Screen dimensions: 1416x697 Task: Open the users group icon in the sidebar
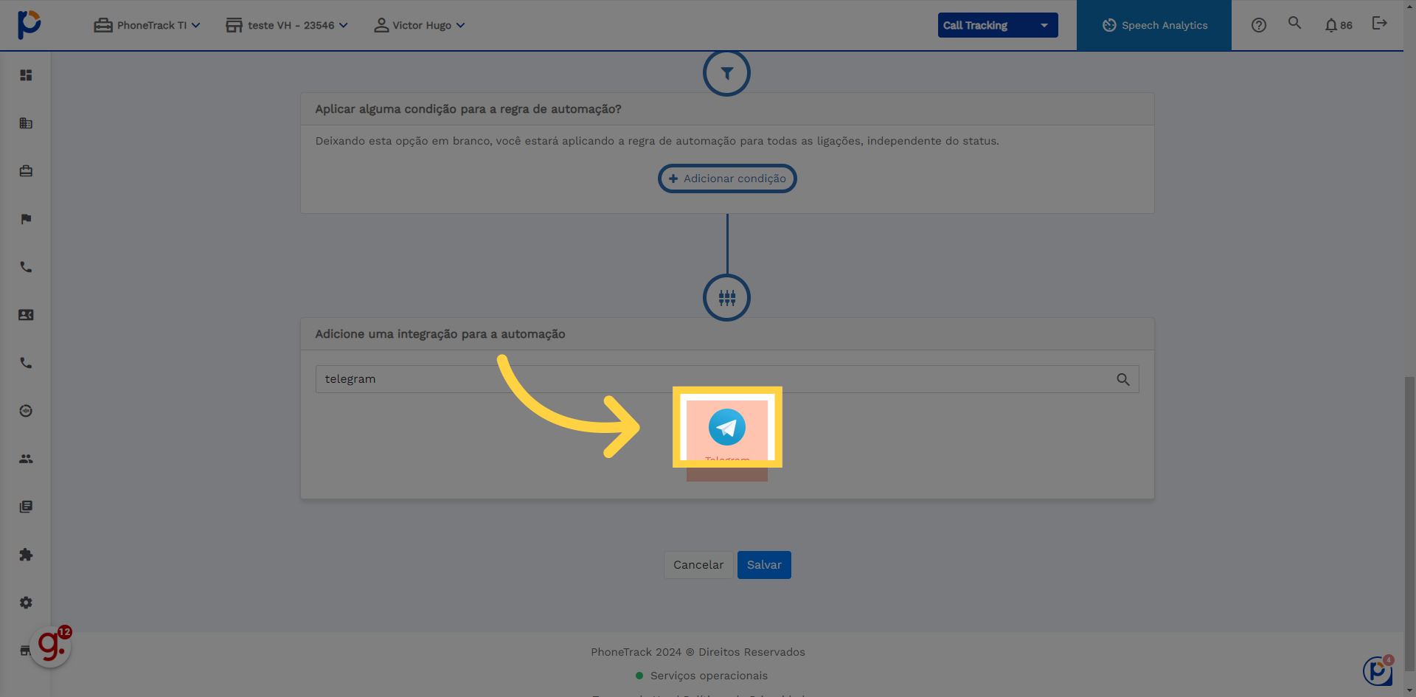[26, 459]
